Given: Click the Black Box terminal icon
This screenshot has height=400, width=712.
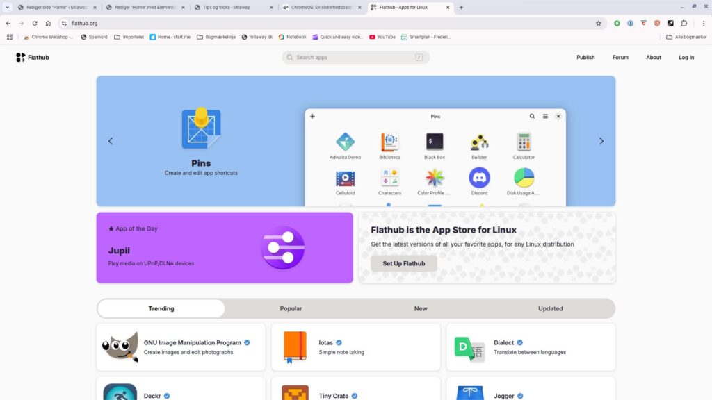Looking at the screenshot, I should point(434,140).
